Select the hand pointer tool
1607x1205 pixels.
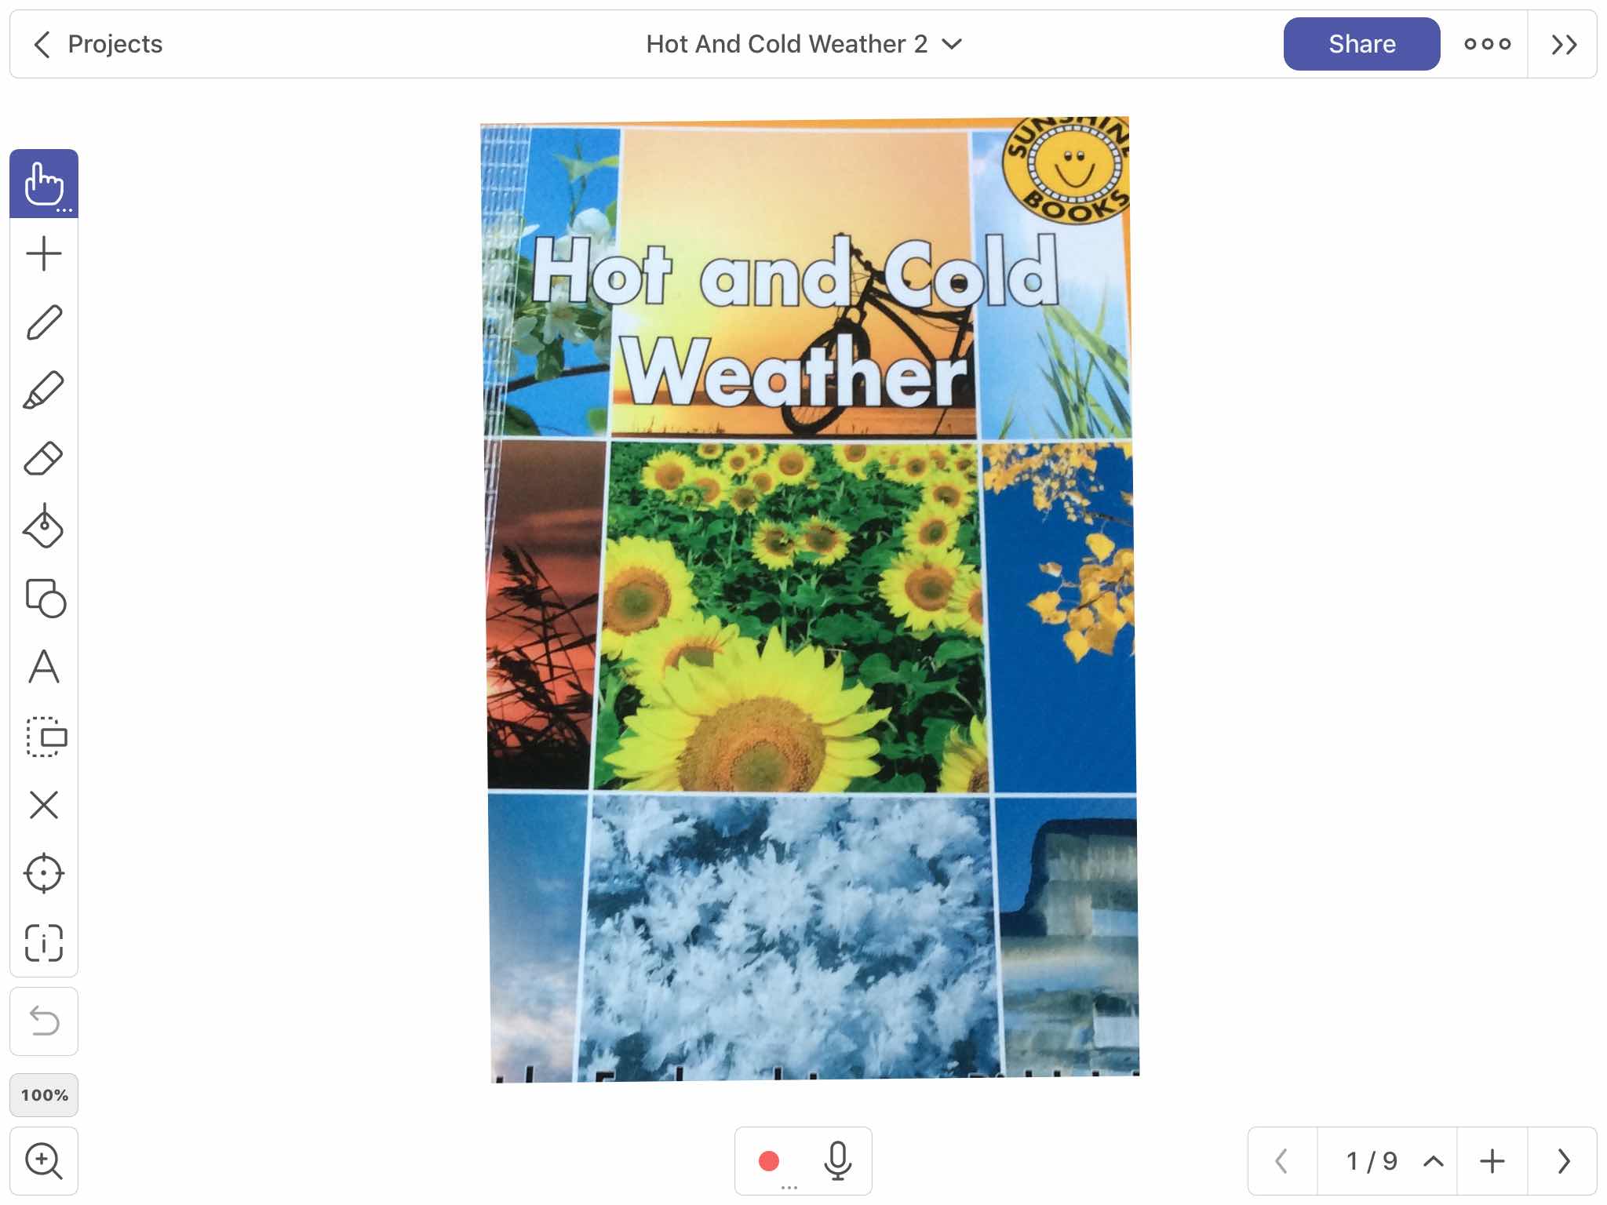[44, 184]
